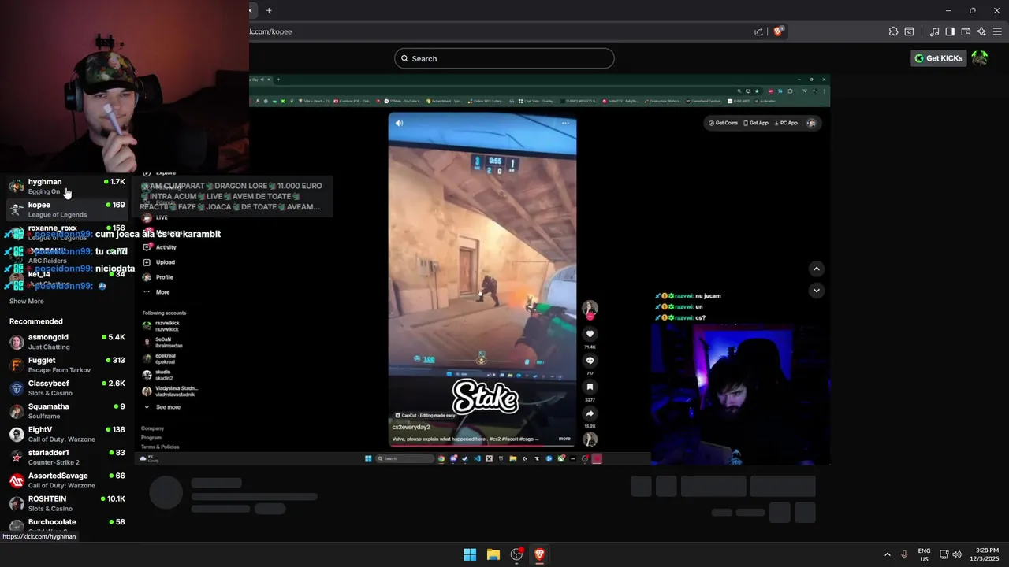Image resolution: width=1009 pixels, height=567 pixels.
Task: Click the share arrow icon beside the video
Action: tap(590, 413)
